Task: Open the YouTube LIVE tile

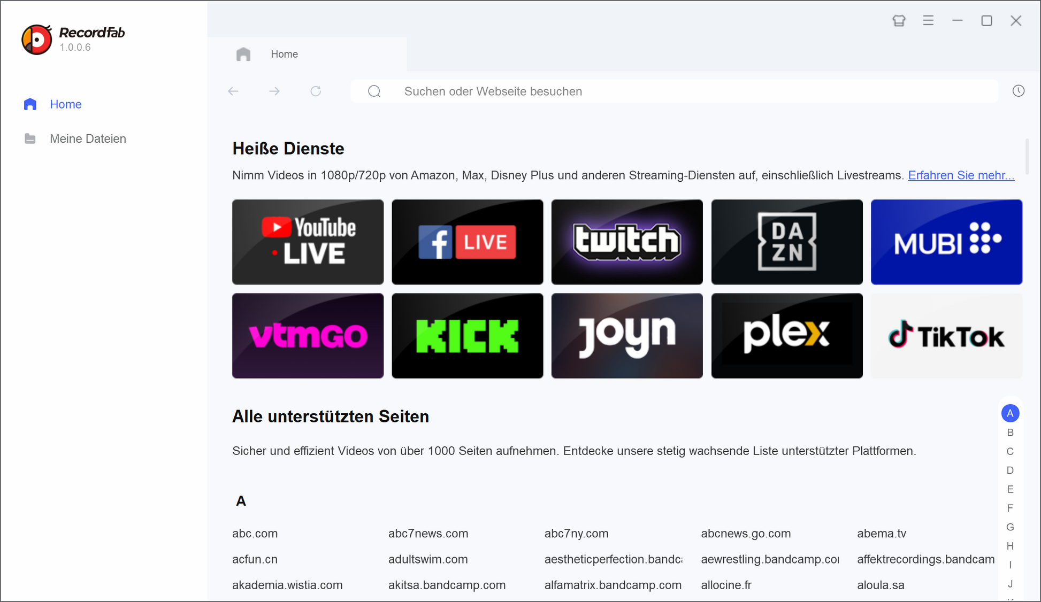Action: (x=308, y=242)
